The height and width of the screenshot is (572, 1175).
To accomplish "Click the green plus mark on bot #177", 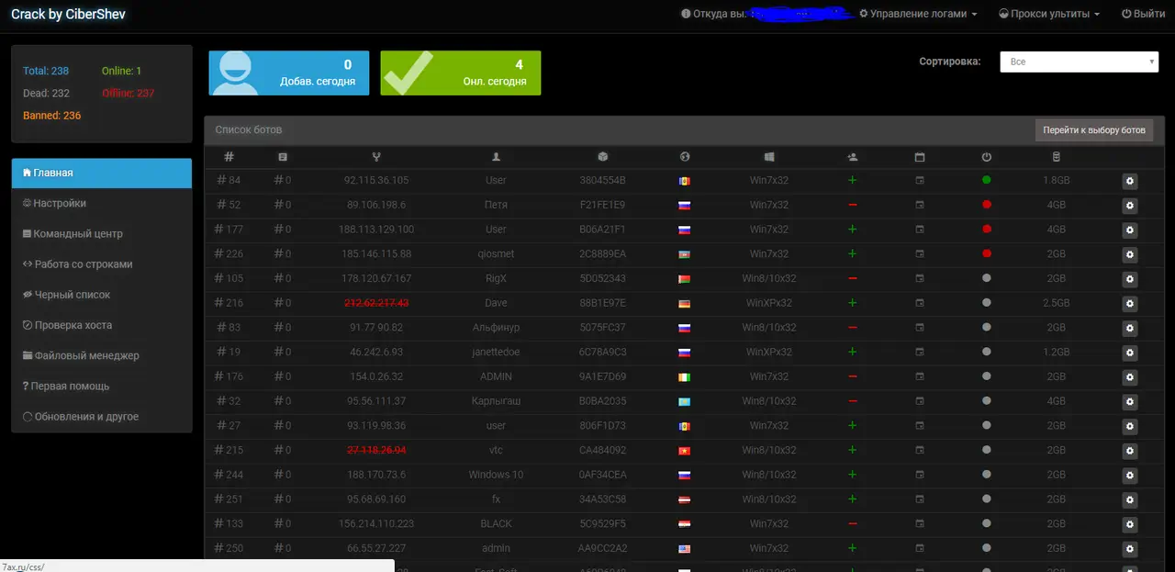I will (851, 229).
